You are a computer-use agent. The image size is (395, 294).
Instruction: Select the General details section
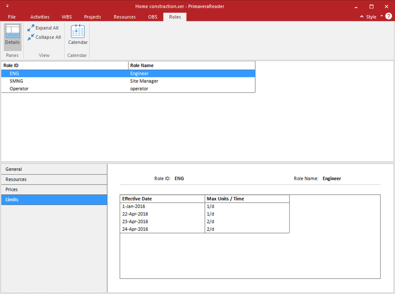pyautogui.click(x=54, y=169)
